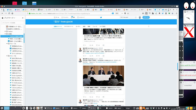The image size is (196, 110).
Task: List all tabs dropdown arrow
Action: tap(177, 9)
